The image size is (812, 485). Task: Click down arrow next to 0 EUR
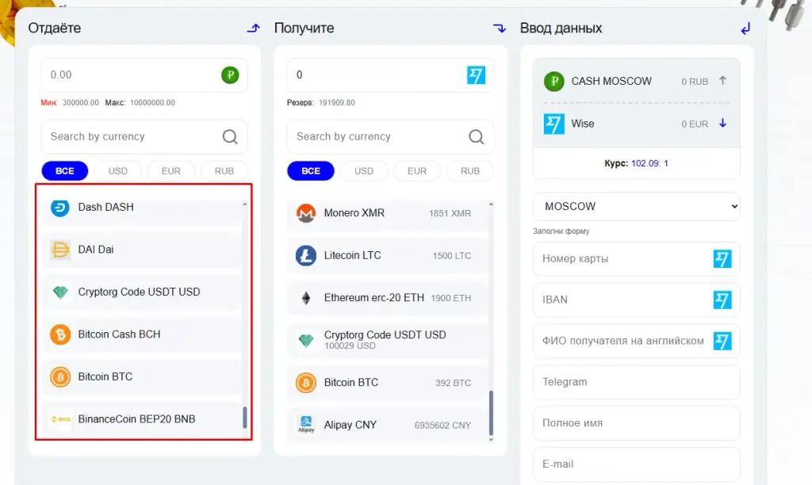click(723, 123)
